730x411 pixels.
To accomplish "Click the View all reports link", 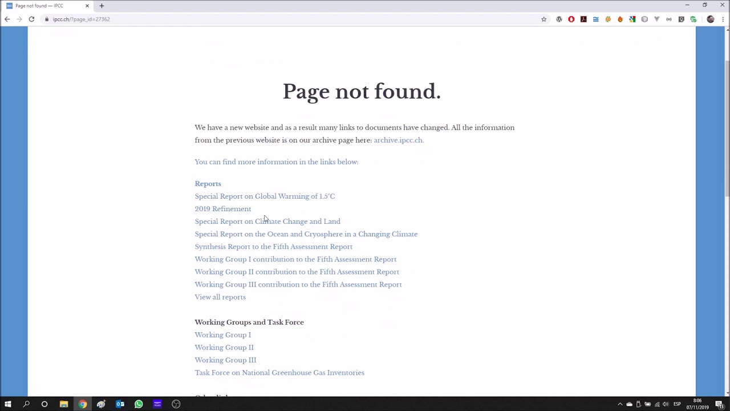I will (x=220, y=297).
